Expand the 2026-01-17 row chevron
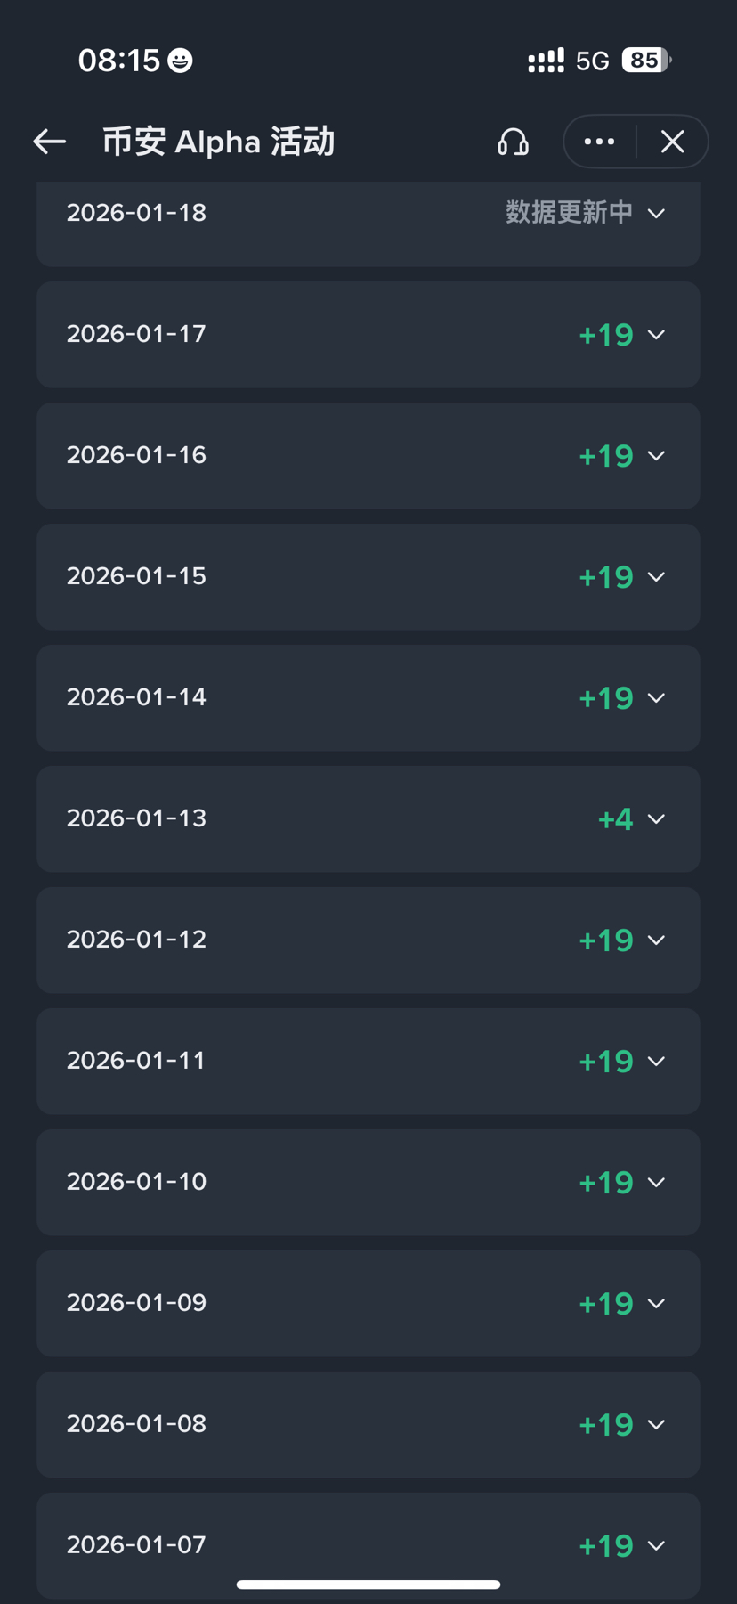The image size is (737, 1604). [657, 335]
